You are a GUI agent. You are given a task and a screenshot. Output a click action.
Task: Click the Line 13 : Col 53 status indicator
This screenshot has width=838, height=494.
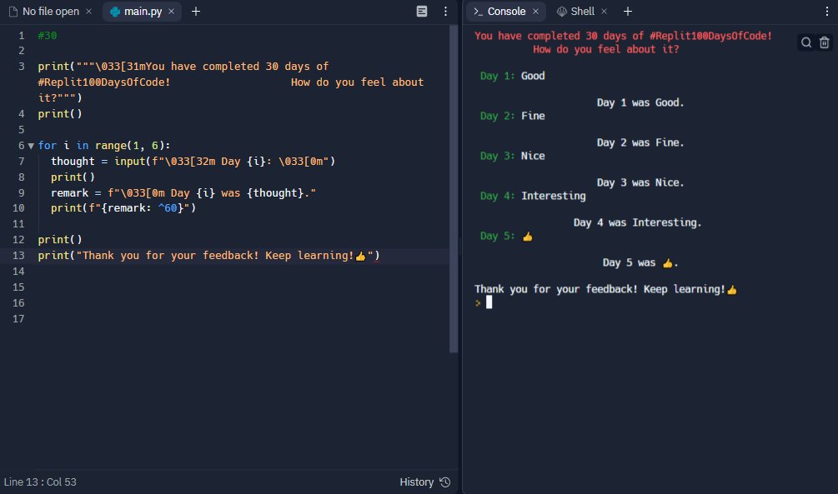tap(40, 482)
